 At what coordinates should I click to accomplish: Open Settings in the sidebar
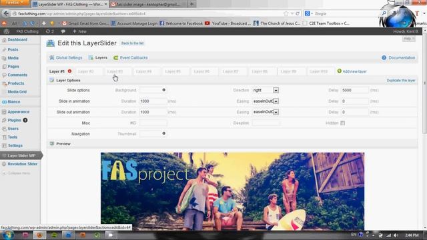coord(15,145)
